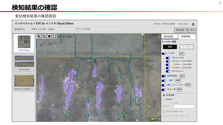Check the クラックスケール checkbox

click(x=164, y=111)
